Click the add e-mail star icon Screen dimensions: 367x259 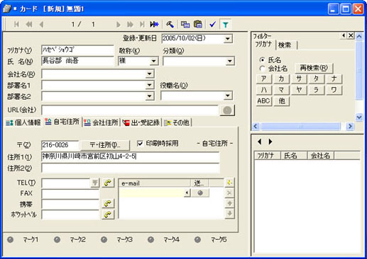(229, 183)
